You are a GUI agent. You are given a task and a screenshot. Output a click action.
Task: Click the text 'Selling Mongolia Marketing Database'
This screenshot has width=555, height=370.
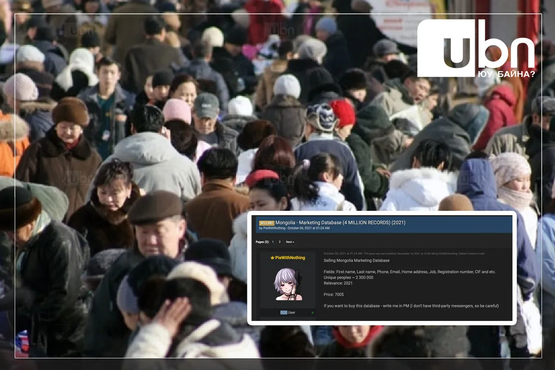pyautogui.click(x=357, y=260)
